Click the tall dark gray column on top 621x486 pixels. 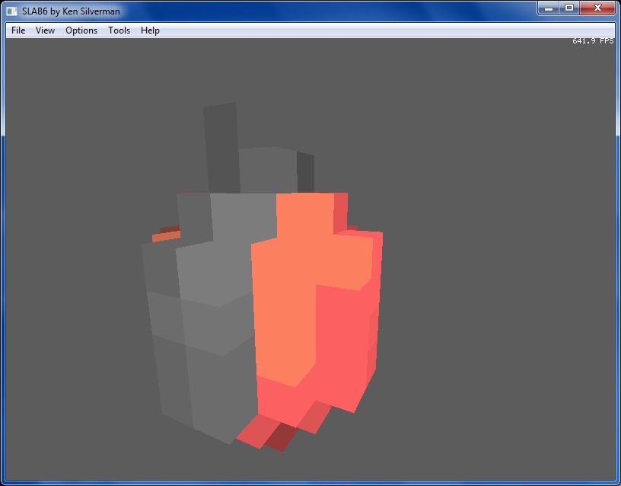tap(221, 145)
